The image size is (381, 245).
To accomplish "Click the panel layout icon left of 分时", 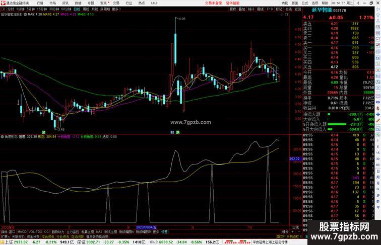I will pos(3,9).
